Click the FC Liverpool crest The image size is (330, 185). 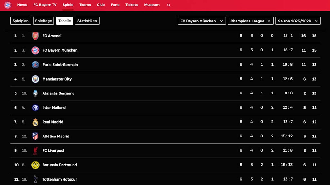pos(35,151)
